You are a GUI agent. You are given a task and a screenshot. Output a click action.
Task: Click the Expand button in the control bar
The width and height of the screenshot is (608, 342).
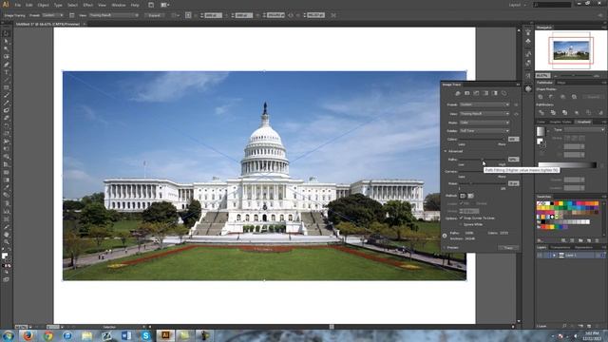point(154,15)
